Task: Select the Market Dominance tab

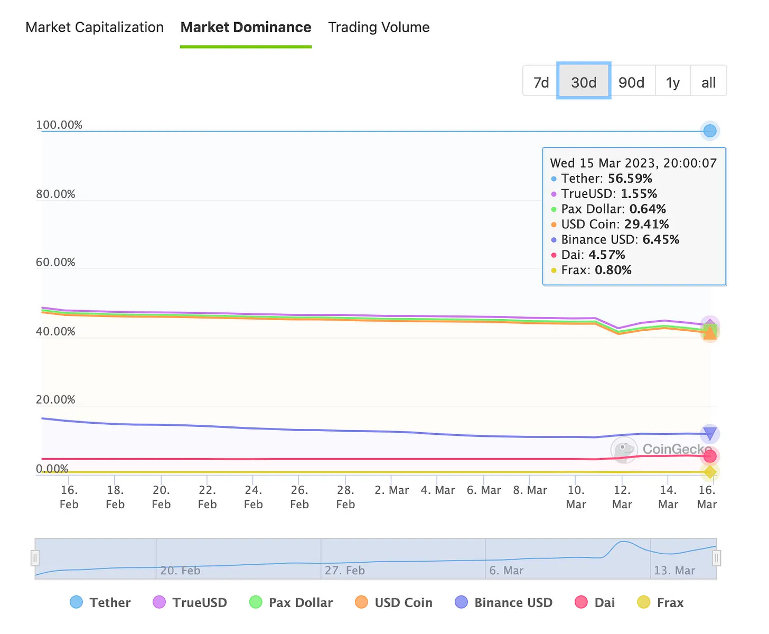Action: coord(246,27)
